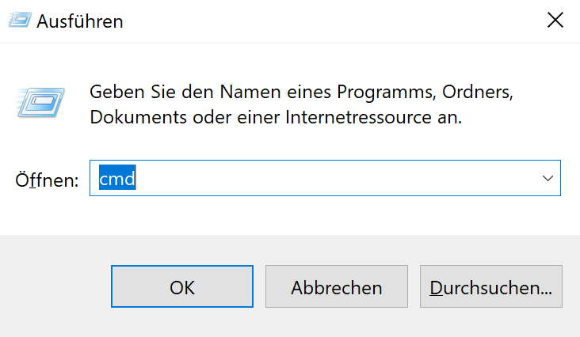Click the empty title bar area
Screen dimensions: 580x337
tap(333, 21)
